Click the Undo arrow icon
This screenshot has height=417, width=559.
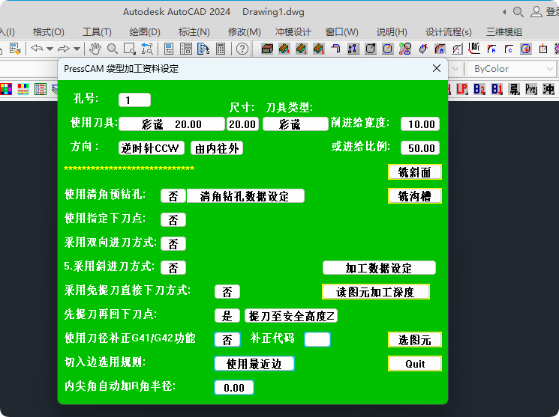click(x=37, y=49)
